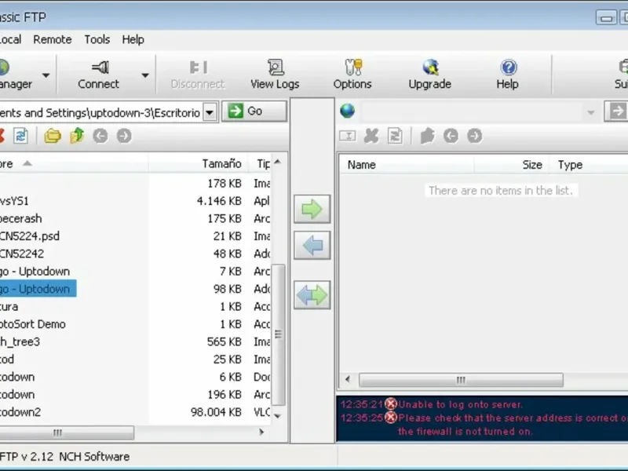Minimize the Classic FTP window

[606, 17]
